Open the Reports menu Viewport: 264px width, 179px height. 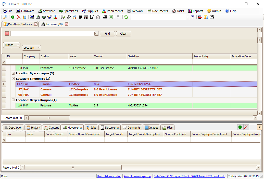tap(195, 11)
